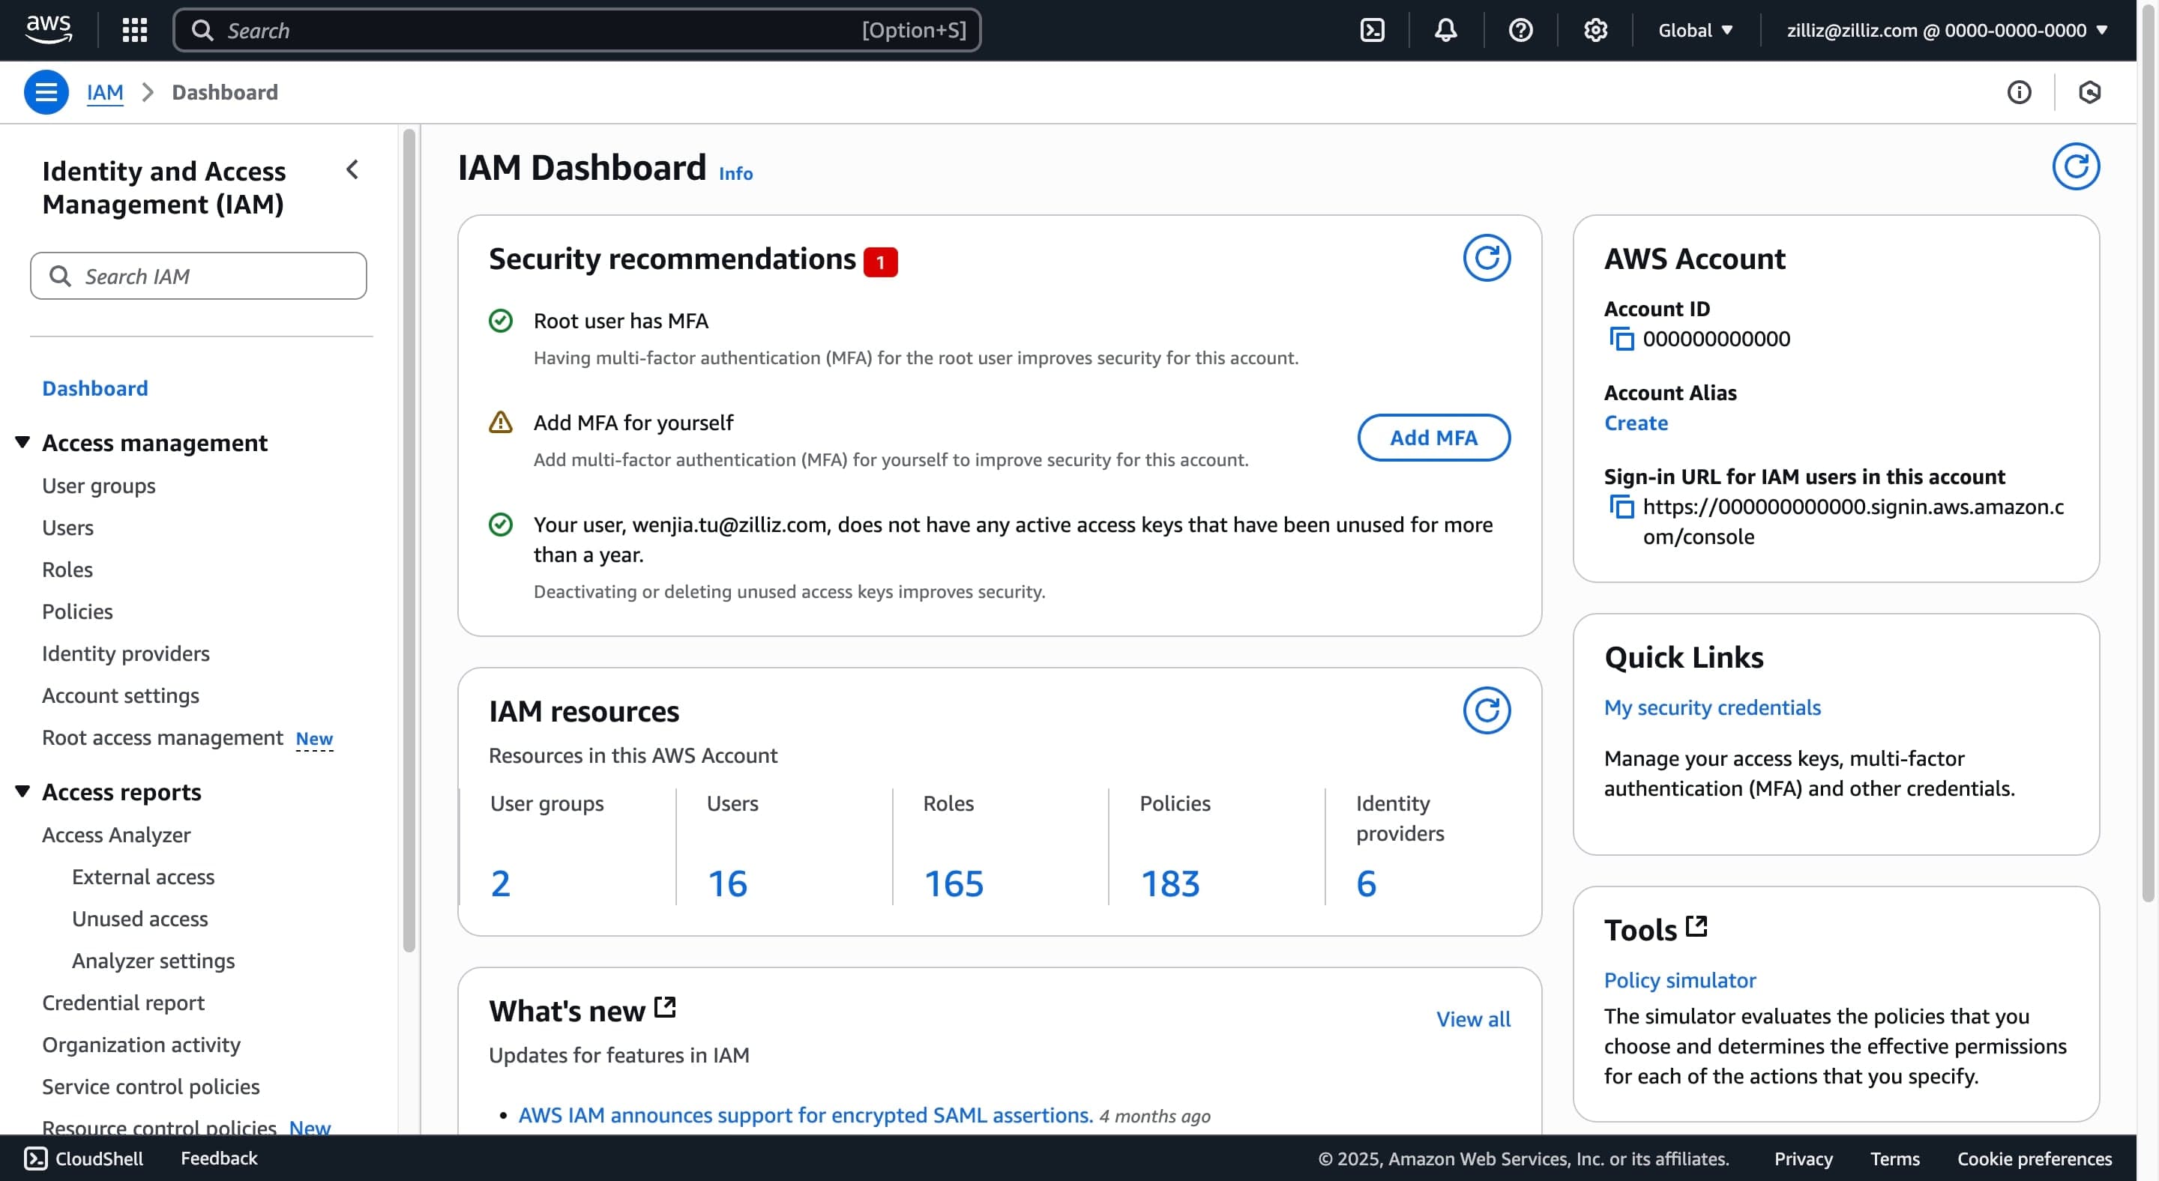The image size is (2159, 1181).
Task: Collapse the Access management section
Action: click(22, 441)
